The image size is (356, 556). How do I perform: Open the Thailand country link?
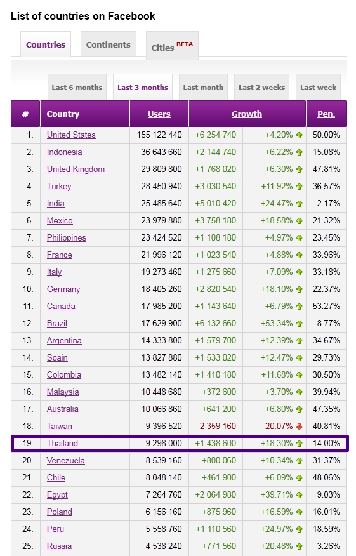click(x=62, y=443)
